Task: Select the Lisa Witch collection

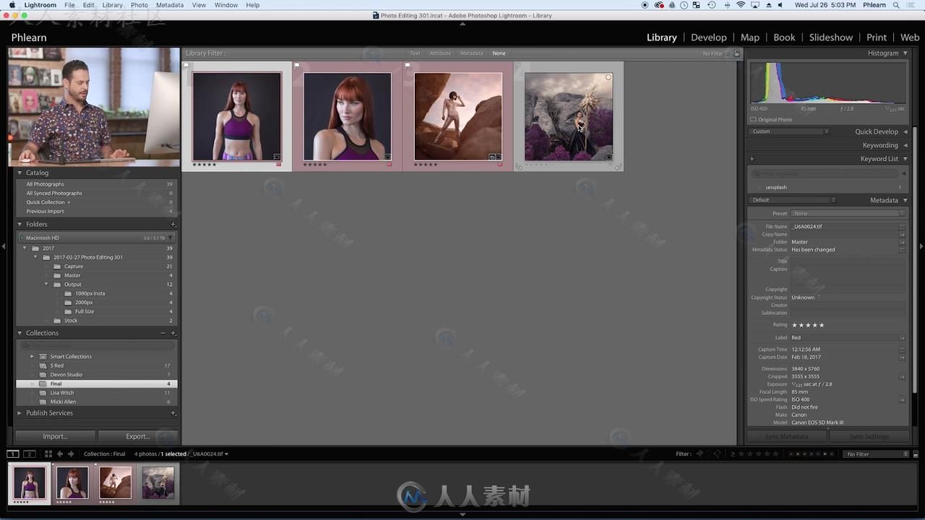Action: point(96,393)
